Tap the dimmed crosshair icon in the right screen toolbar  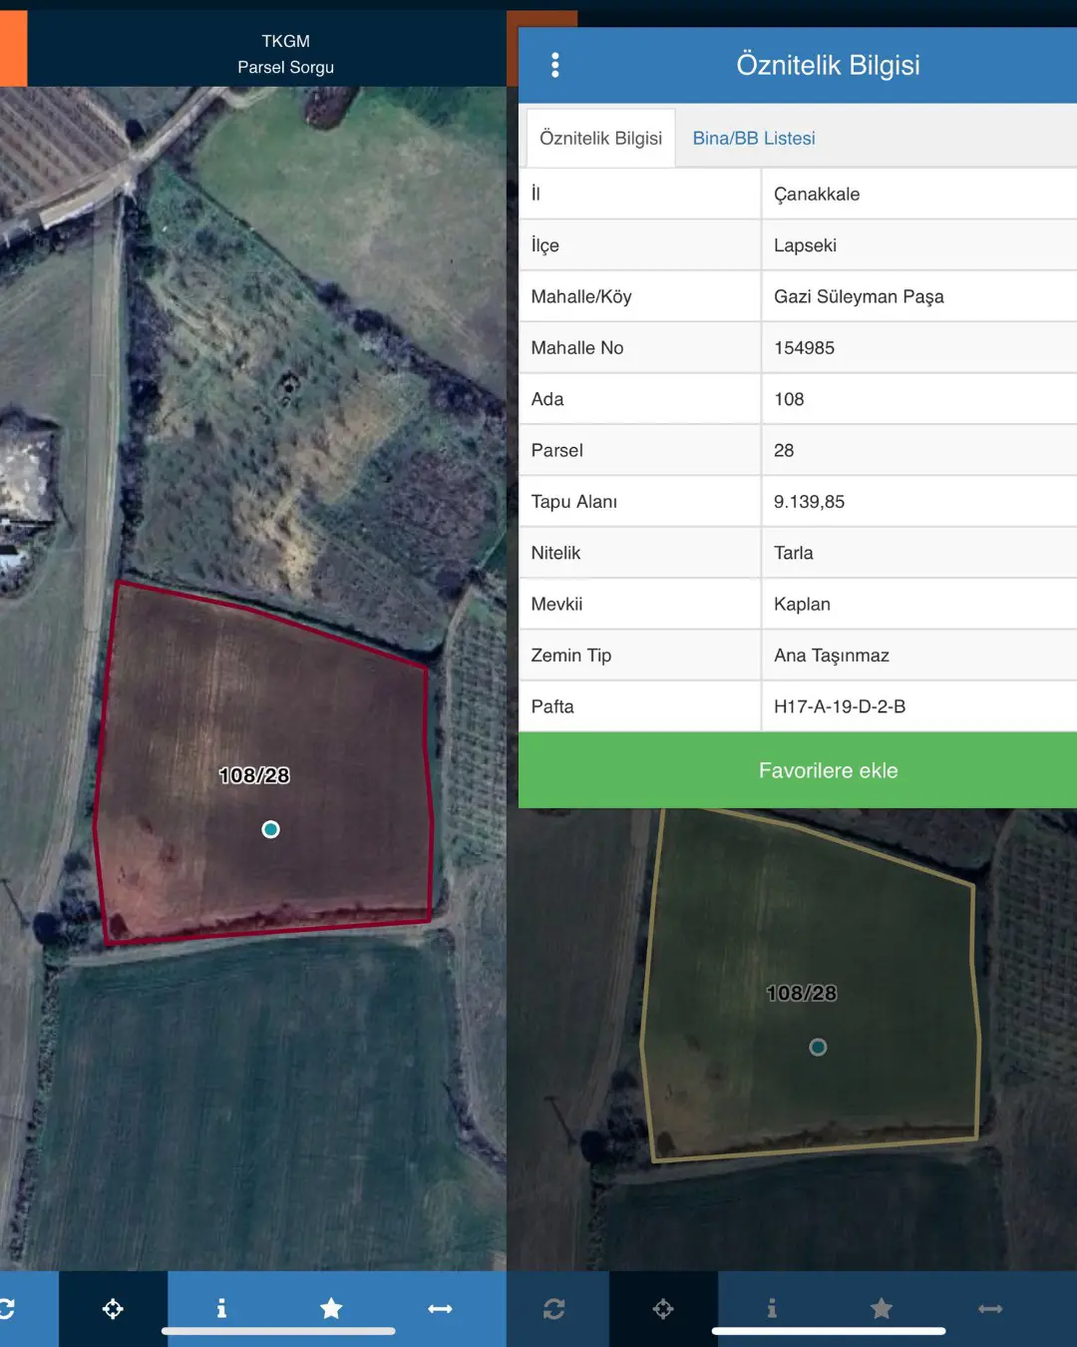coord(663,1308)
